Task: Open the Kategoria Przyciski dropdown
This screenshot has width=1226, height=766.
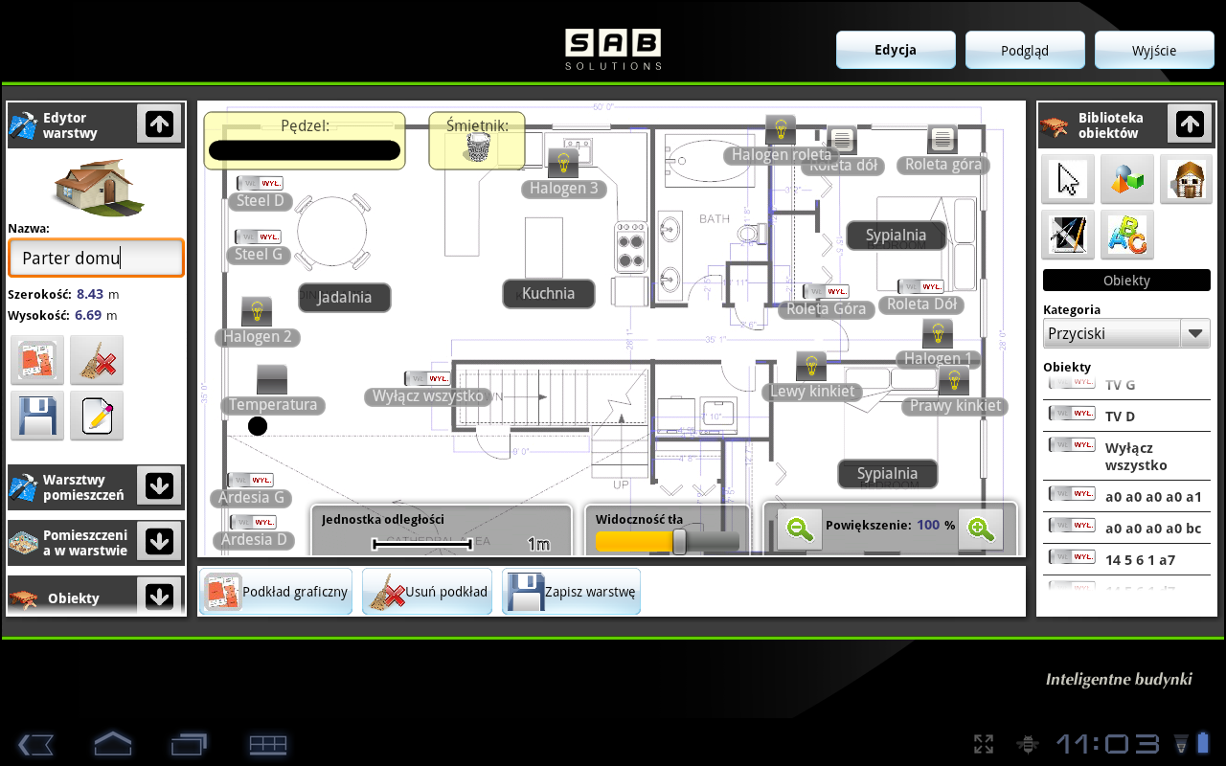Action: coord(1126,333)
